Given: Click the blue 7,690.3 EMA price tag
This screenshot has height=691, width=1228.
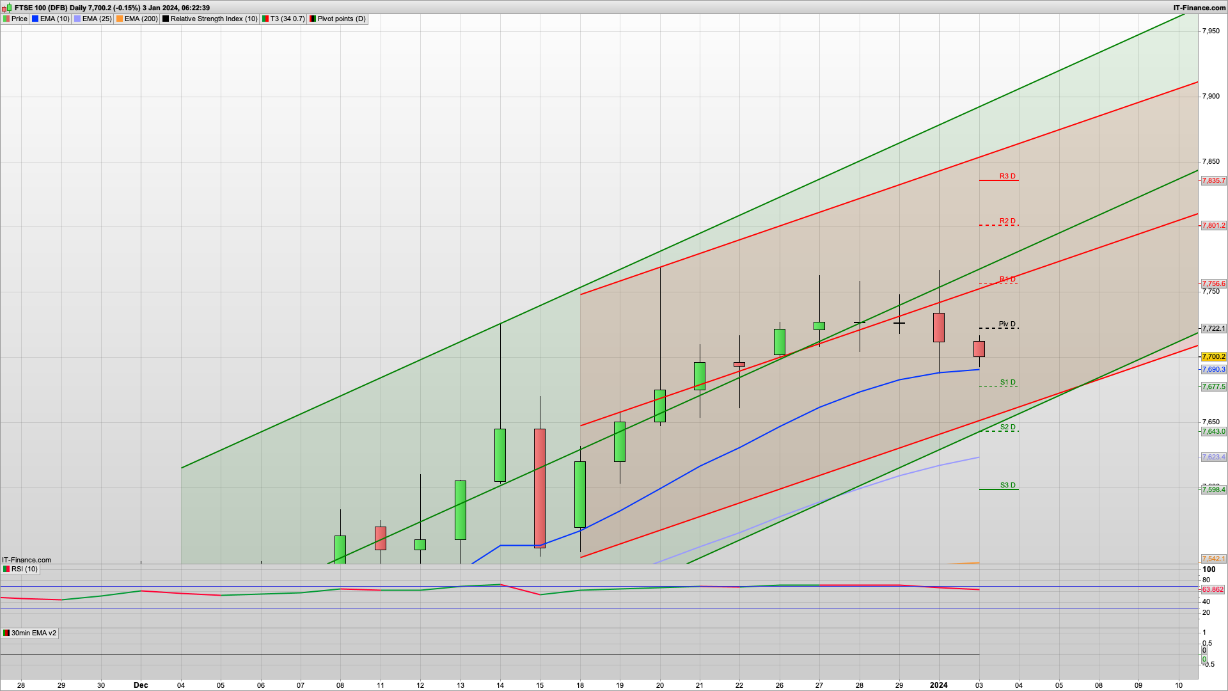Looking at the screenshot, I should coord(1213,370).
